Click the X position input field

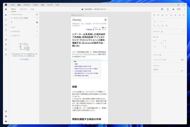click(x=168, y=41)
